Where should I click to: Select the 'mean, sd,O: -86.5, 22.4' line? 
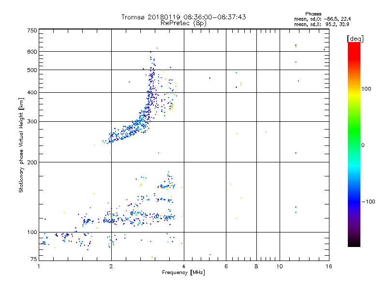point(322,19)
